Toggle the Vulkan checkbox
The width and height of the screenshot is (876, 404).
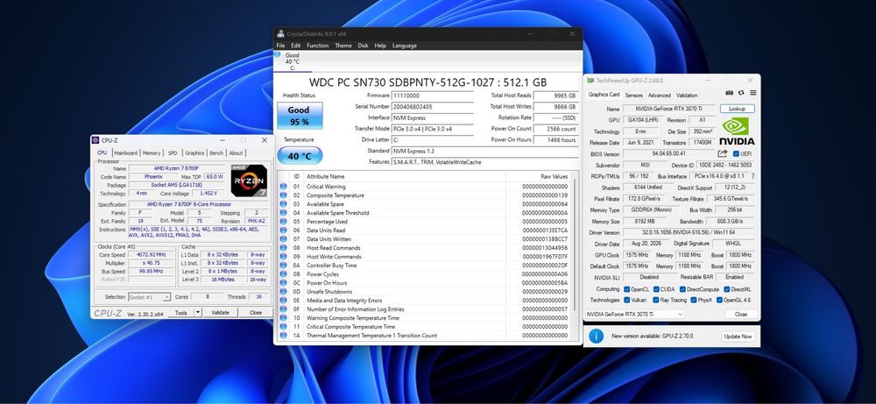coord(627,300)
